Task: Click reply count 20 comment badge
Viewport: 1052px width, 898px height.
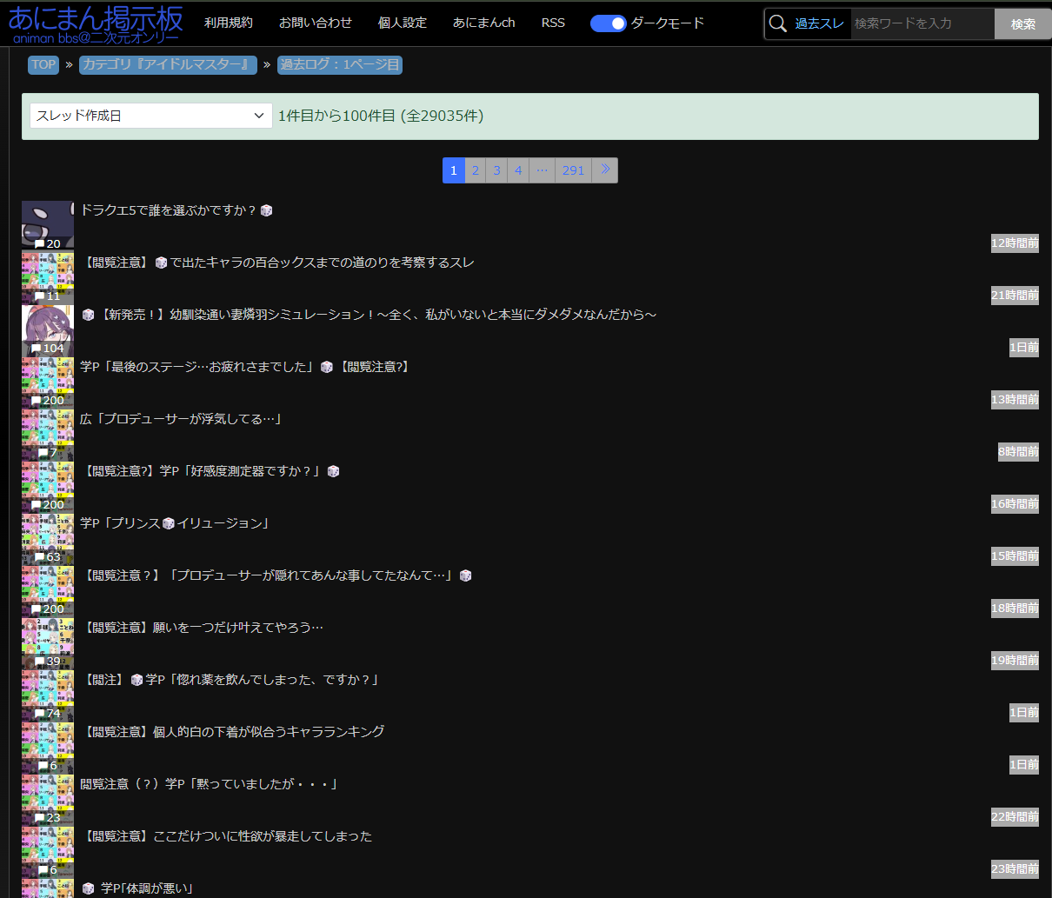Action: tap(48, 244)
